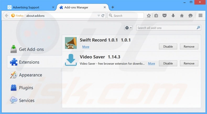Close the Advertising Support tab
207x114 pixels.
53,7
